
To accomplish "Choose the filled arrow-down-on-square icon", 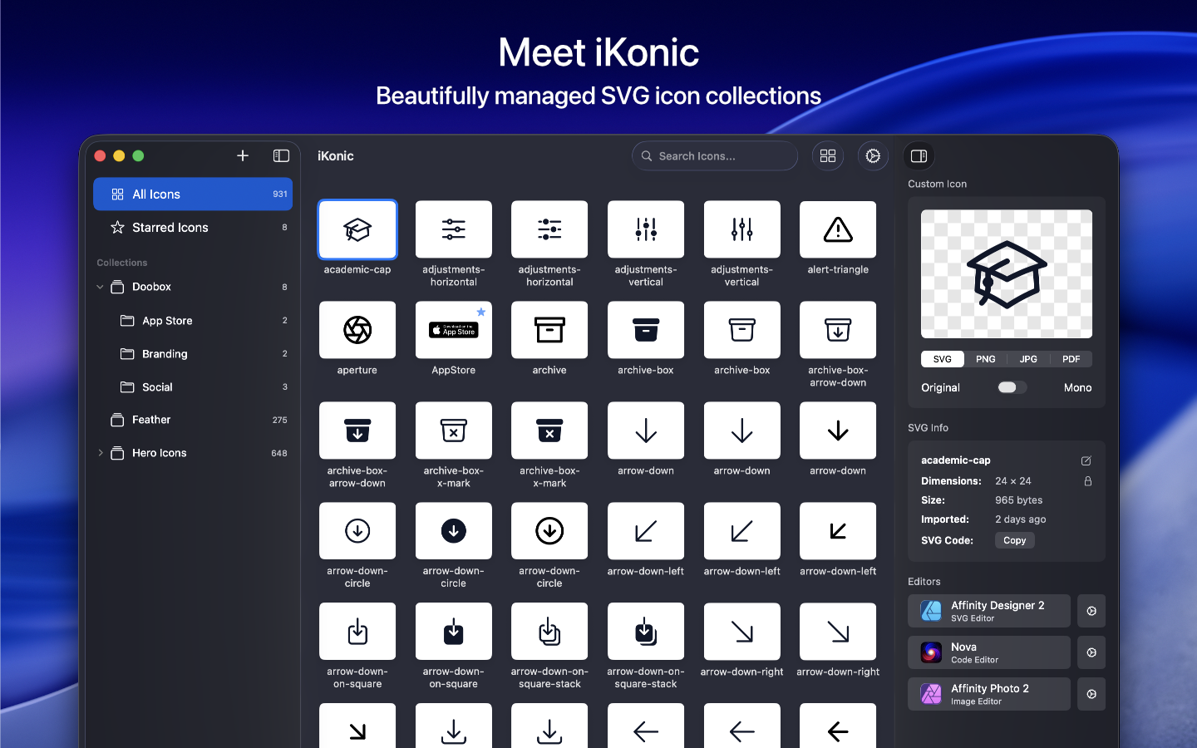I will click(x=454, y=632).
